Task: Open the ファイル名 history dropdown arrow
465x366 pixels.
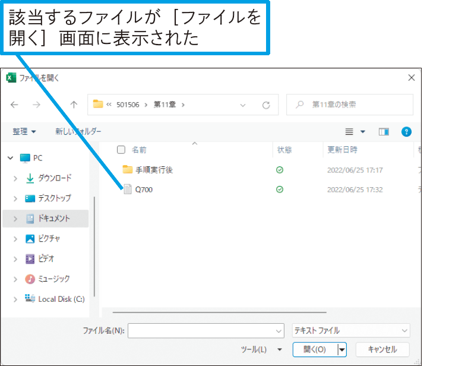Action: pyautogui.click(x=279, y=331)
